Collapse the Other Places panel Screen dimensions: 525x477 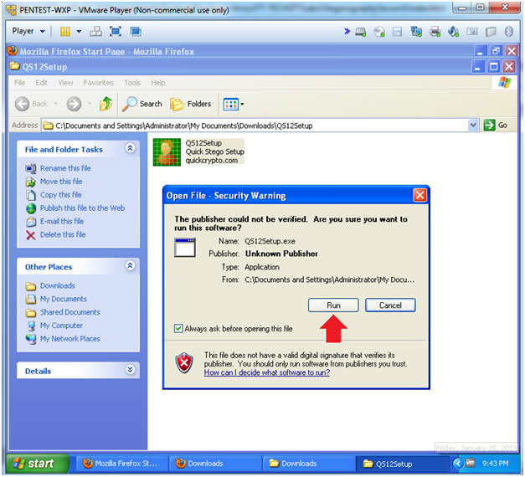click(x=130, y=265)
